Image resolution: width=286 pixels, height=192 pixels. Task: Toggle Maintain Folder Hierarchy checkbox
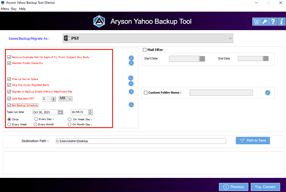click(9, 63)
